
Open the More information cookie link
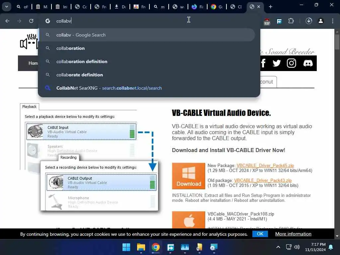[x=293, y=234]
